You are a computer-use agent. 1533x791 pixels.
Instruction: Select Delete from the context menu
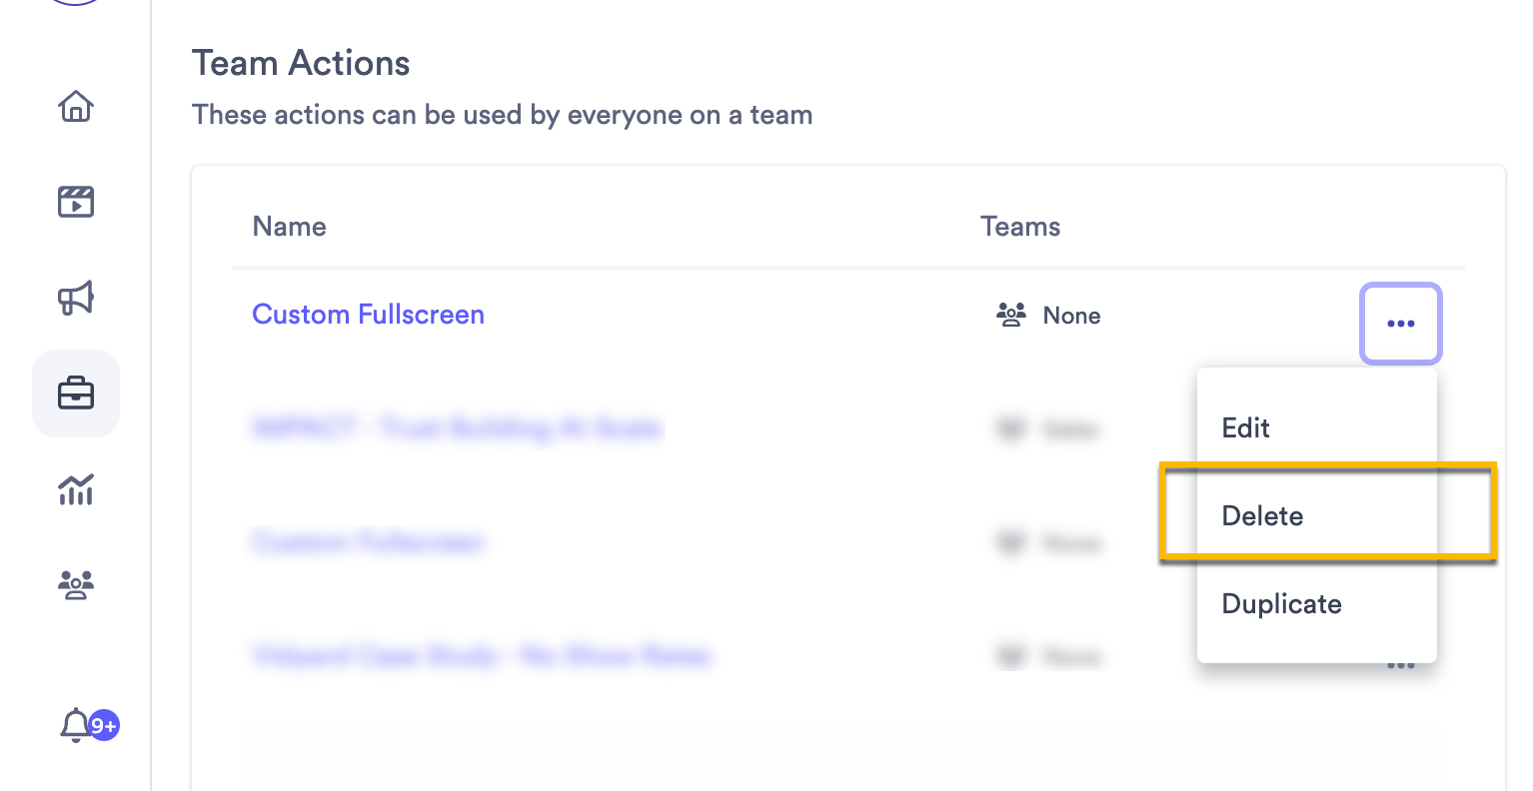click(1262, 515)
